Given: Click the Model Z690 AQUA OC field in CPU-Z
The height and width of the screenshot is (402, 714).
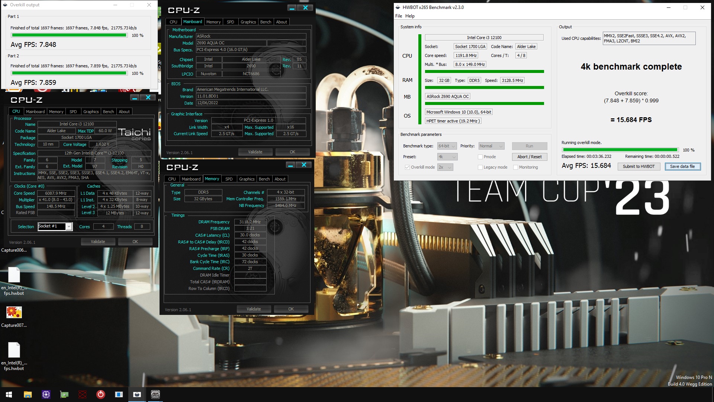Looking at the screenshot, I should (231, 43).
